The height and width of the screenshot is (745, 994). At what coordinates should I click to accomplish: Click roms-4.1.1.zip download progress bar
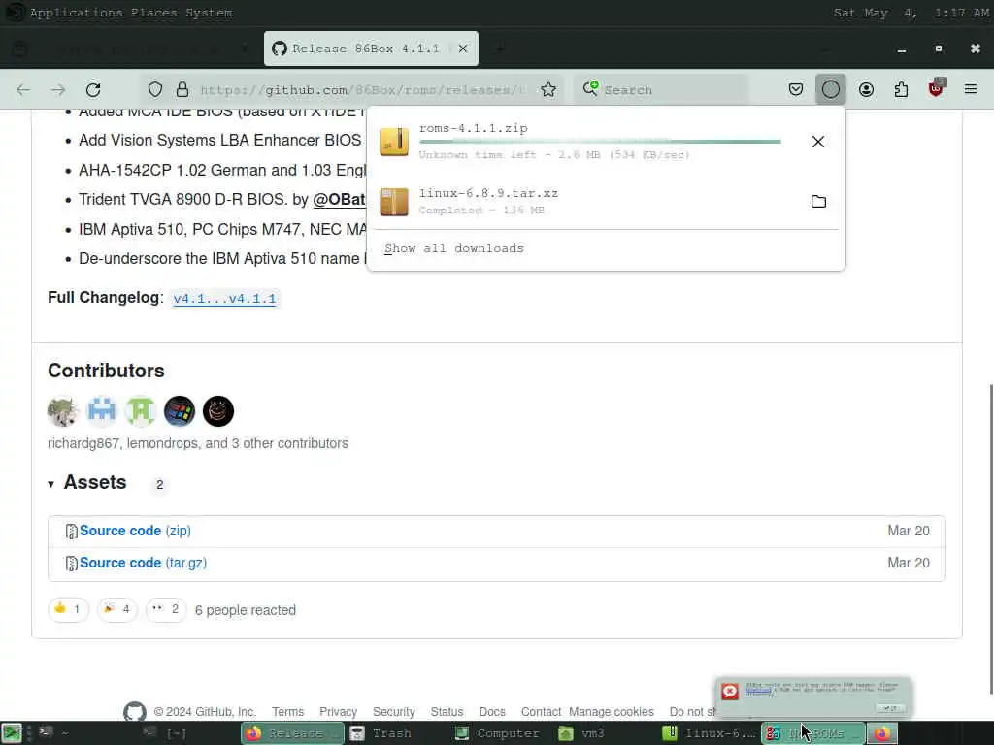(x=600, y=142)
